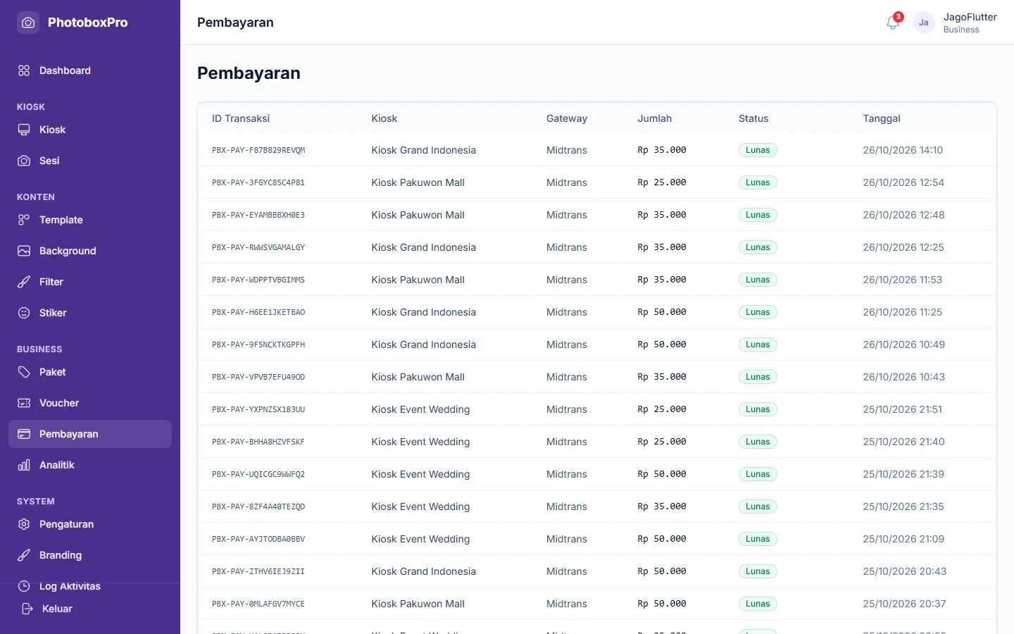Click the Stiker smiley icon
This screenshot has width=1014, height=634.
[x=24, y=313]
